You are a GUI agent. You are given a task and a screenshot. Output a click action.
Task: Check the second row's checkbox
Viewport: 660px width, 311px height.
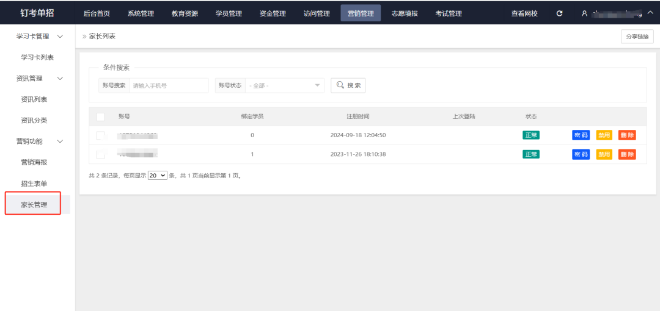(101, 154)
